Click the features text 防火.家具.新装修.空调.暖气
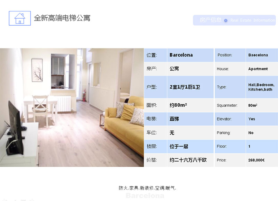 [x=147, y=188]
